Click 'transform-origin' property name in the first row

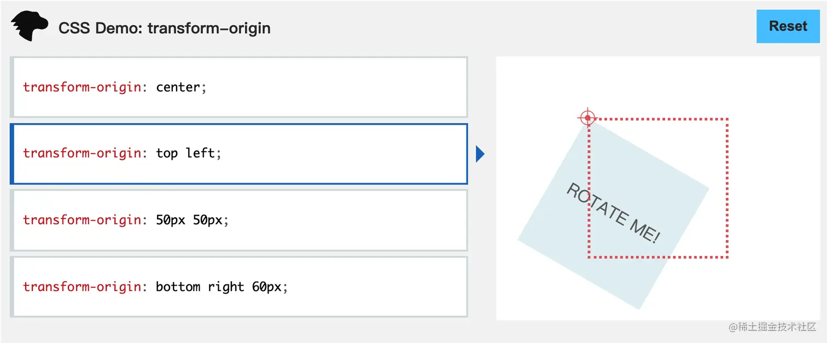coord(81,87)
